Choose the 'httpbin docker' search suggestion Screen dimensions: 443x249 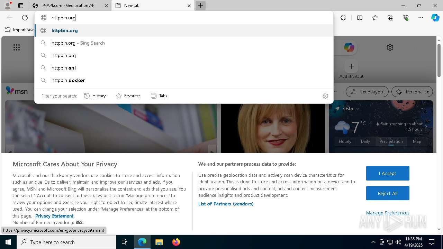184,80
